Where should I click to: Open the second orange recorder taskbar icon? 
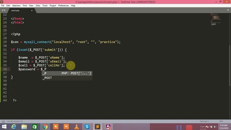pyautogui.click(x=66, y=127)
